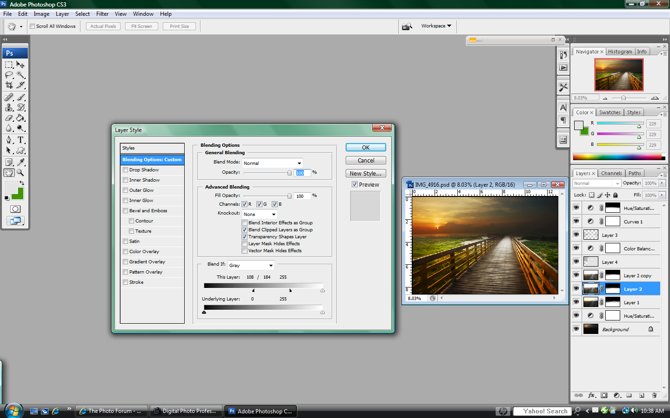Select the Lasso tool
The height and width of the screenshot is (418, 670).
coord(9,75)
